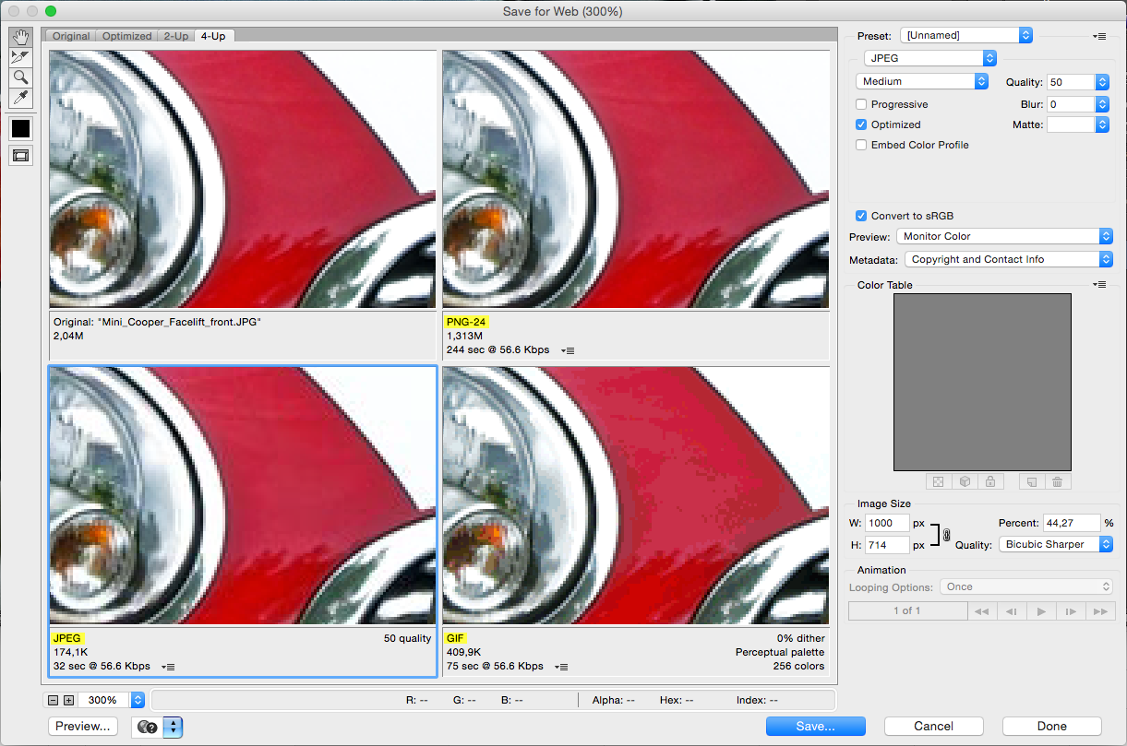Click the new color icon

[1031, 481]
